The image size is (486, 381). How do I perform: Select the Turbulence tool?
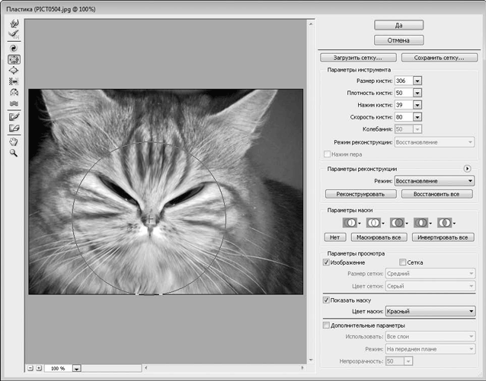(14, 103)
